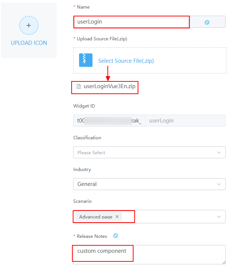Image resolution: width=232 pixels, height=267 pixels.
Task: Focus the Name input containing userLogin
Action: (131, 22)
